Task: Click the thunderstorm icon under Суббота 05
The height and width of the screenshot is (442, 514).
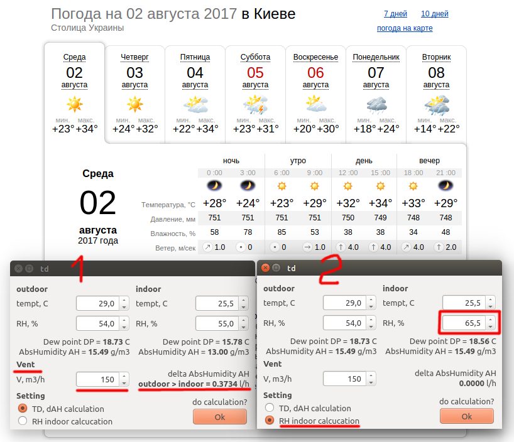Action: [256, 105]
